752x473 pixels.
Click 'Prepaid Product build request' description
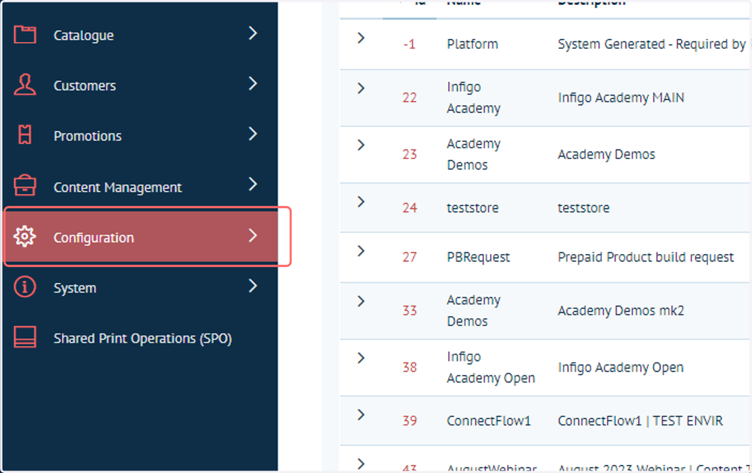click(x=645, y=257)
